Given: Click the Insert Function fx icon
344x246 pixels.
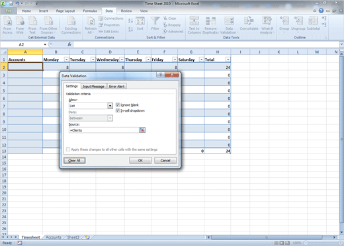Looking at the screenshot, I should click(69, 44).
